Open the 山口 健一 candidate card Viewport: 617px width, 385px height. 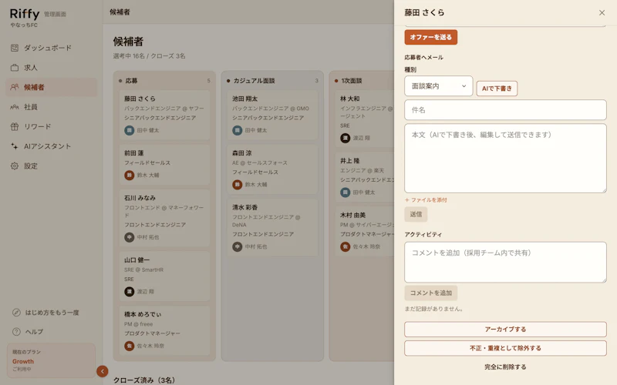coord(164,276)
